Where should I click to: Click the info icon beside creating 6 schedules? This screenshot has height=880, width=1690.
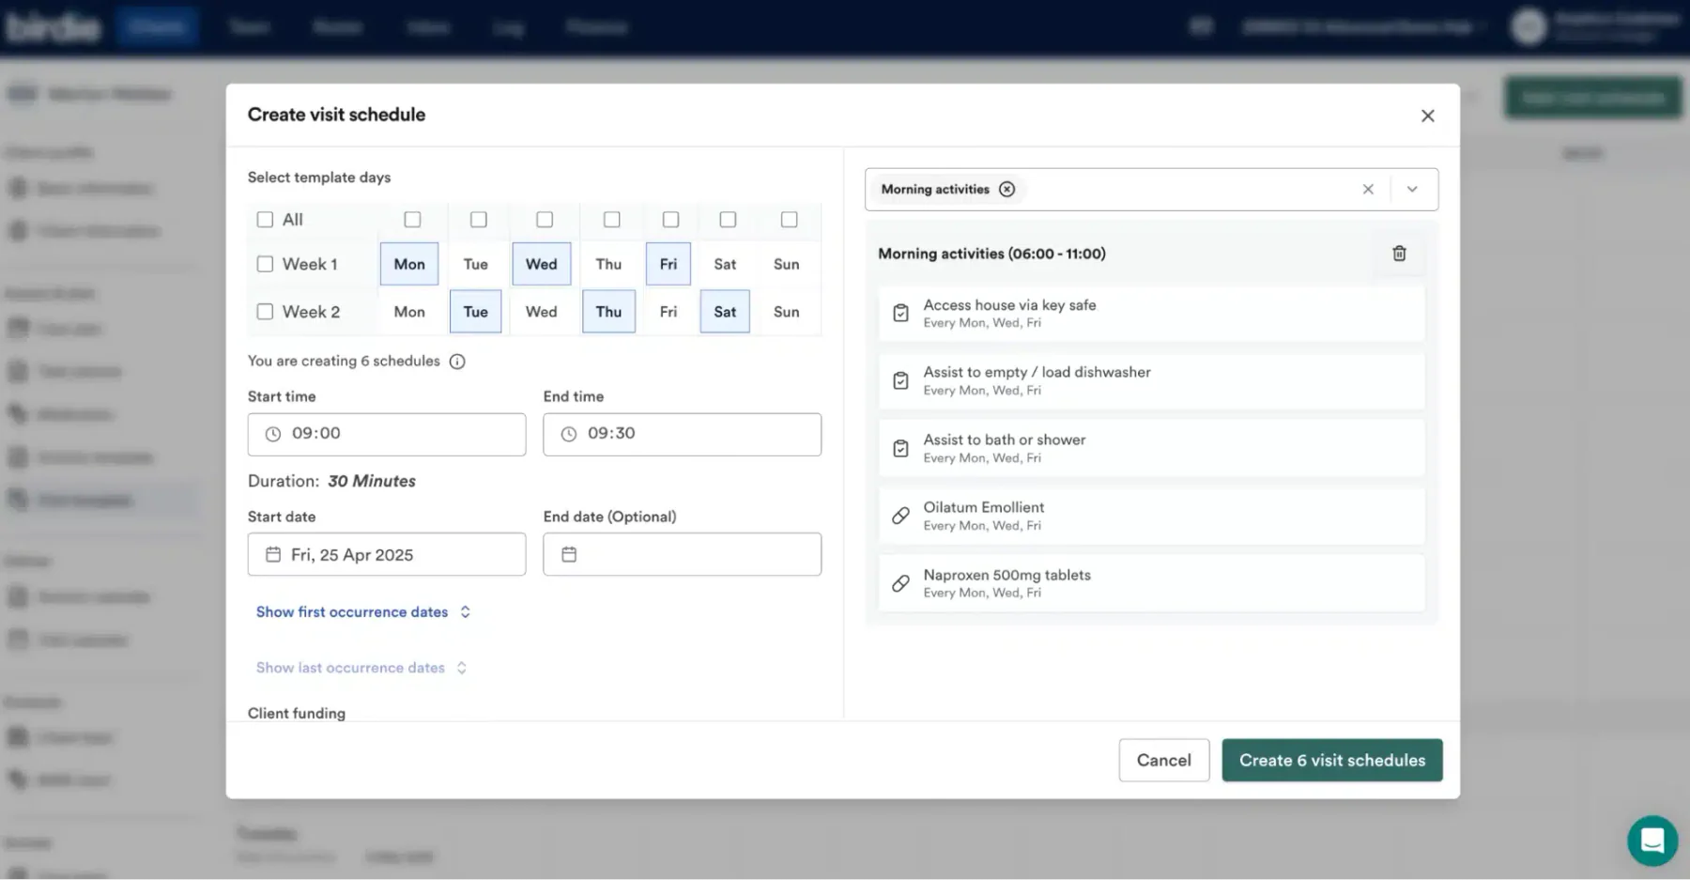(x=457, y=362)
